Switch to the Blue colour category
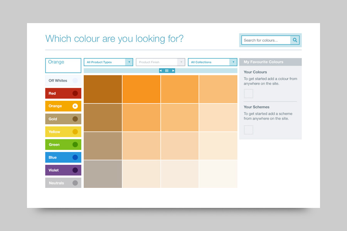347x231 pixels. point(63,157)
